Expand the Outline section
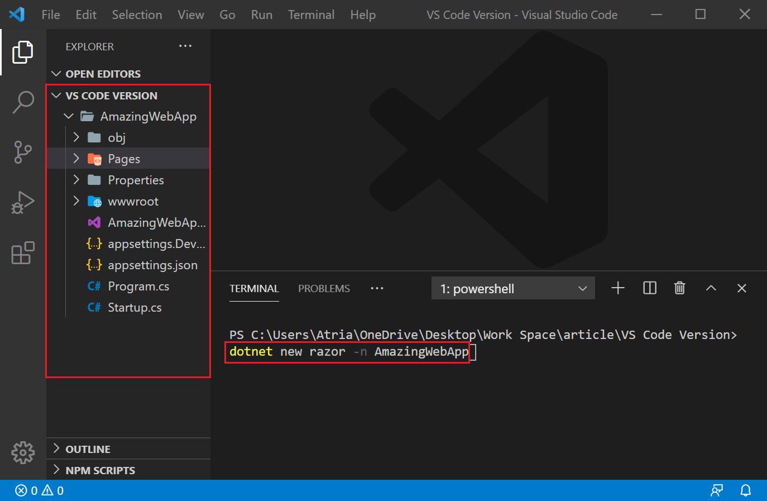This screenshot has height=501, width=767. [56, 448]
